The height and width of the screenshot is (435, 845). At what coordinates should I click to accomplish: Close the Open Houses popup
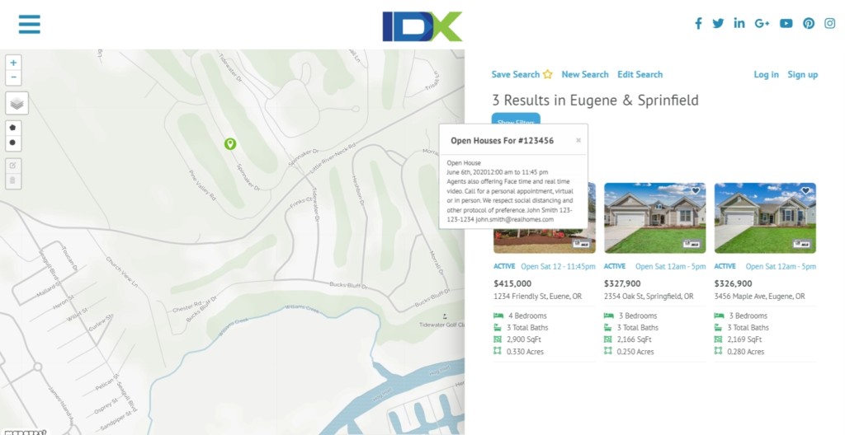click(578, 140)
